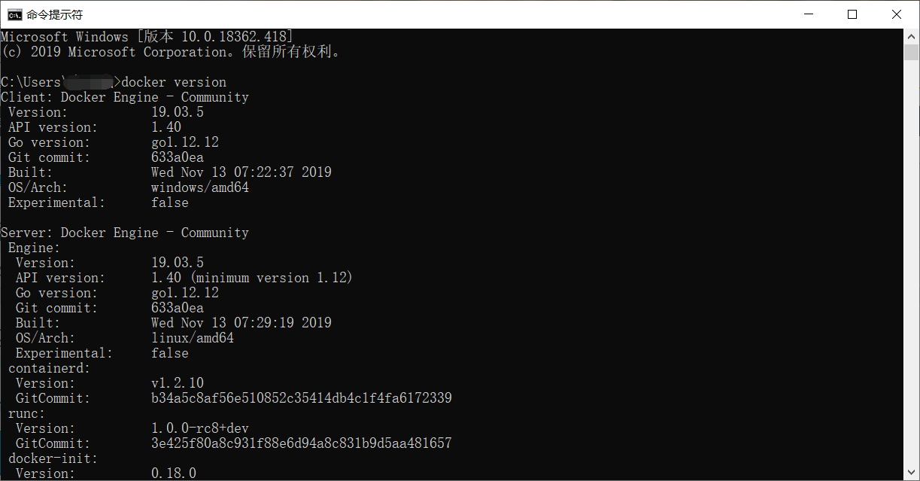This screenshot has height=481, width=920.
Task: Maximize the command prompt window
Action: coord(852,14)
